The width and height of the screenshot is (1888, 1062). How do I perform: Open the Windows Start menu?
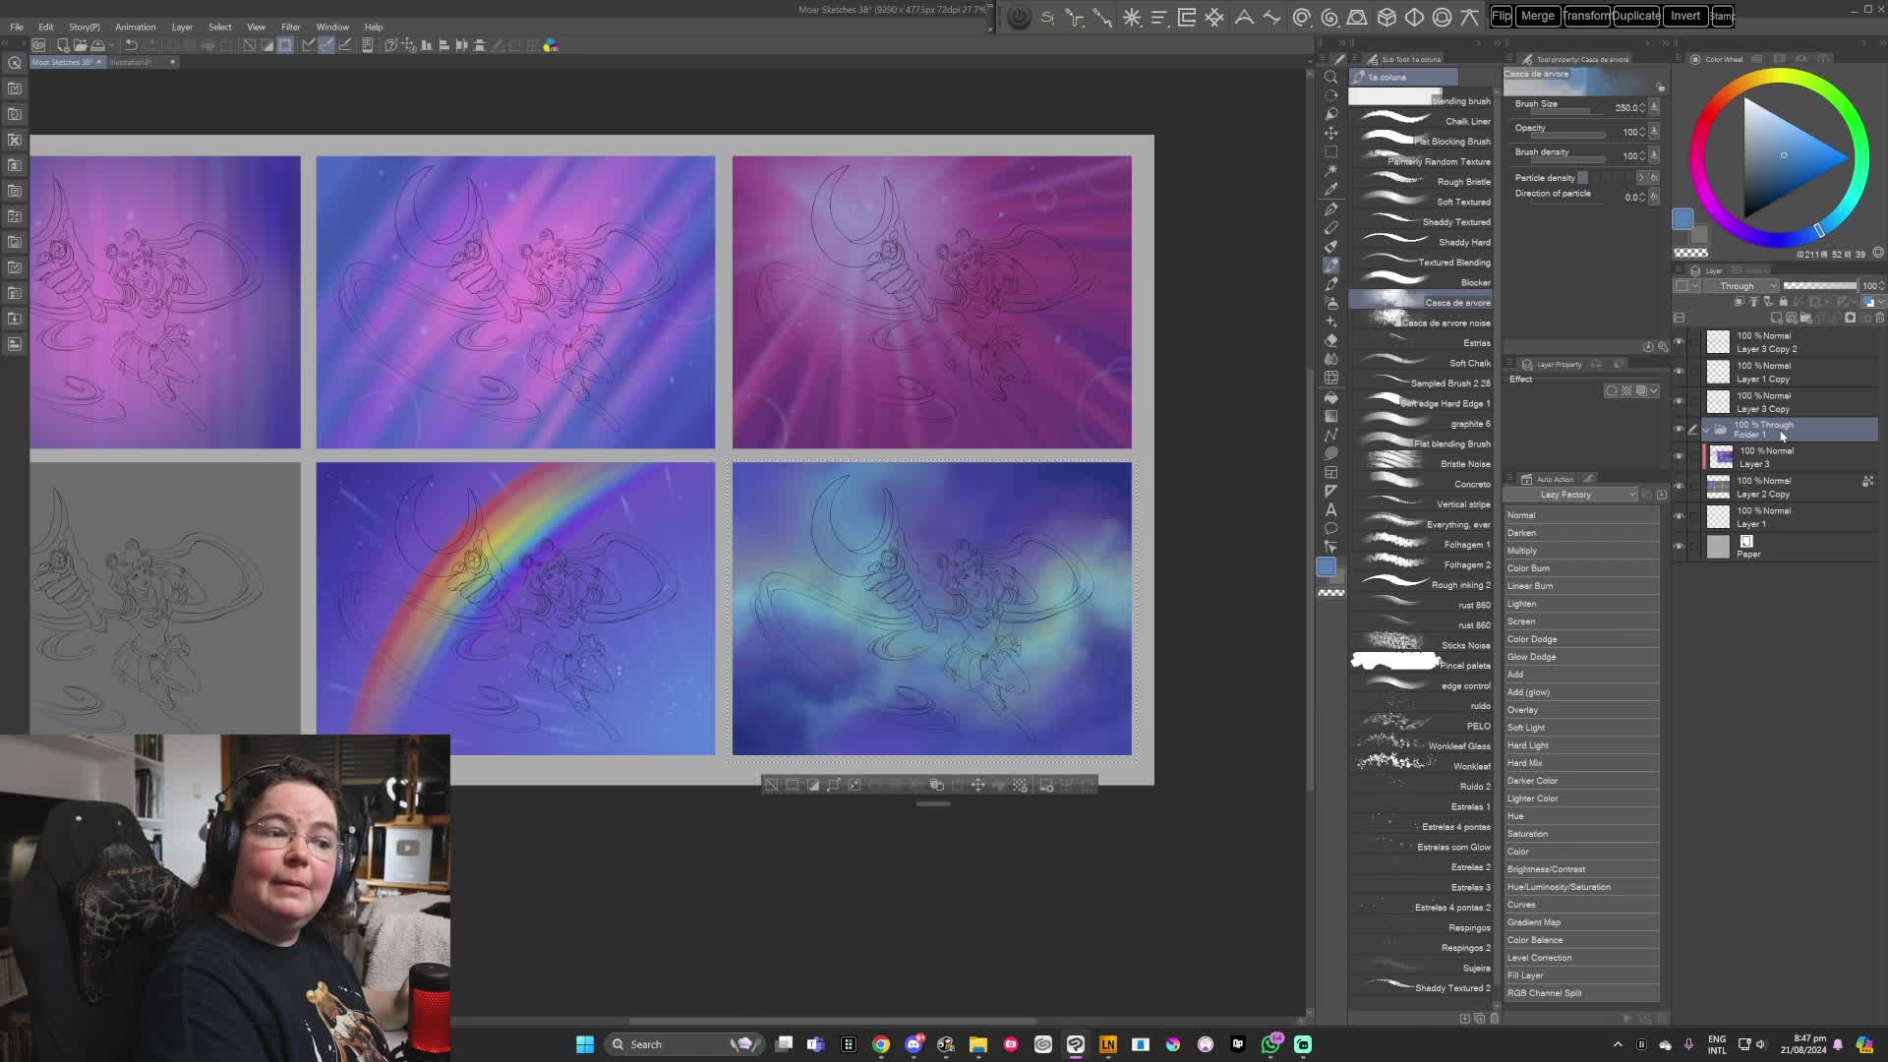[585, 1044]
